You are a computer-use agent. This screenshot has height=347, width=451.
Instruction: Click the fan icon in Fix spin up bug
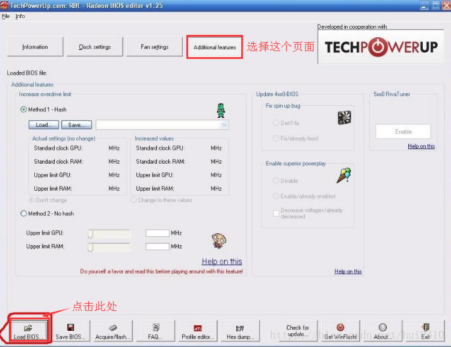pos(345,118)
